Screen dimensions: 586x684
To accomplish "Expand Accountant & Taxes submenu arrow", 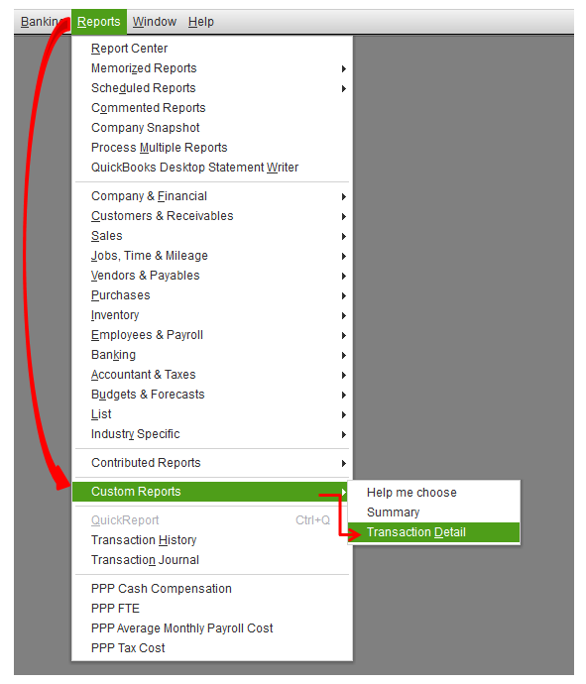I will 344,375.
